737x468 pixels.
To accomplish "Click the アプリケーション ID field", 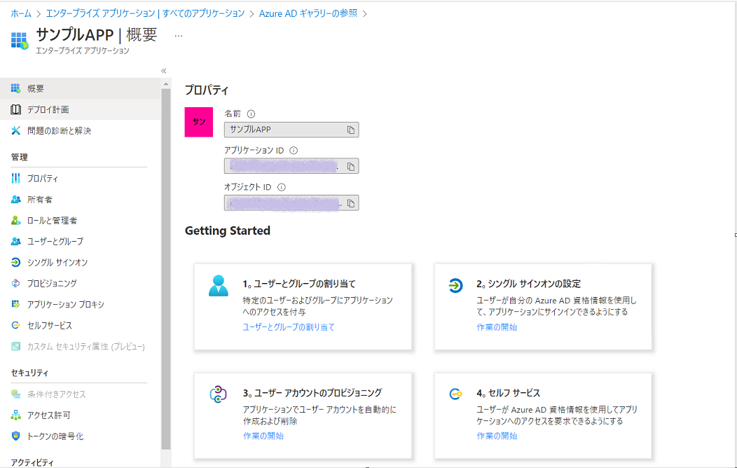I will [291, 166].
